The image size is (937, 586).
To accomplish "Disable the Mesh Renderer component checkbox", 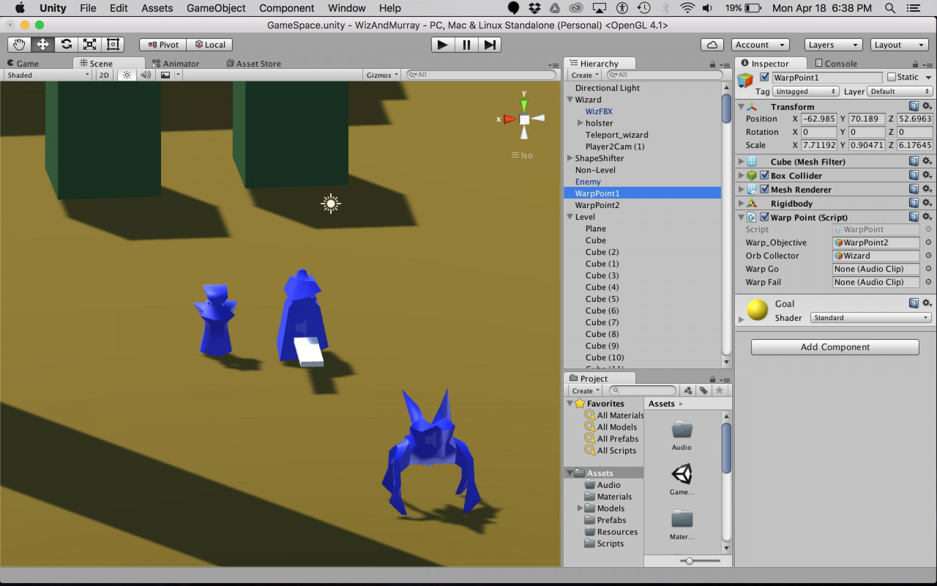I will point(765,189).
